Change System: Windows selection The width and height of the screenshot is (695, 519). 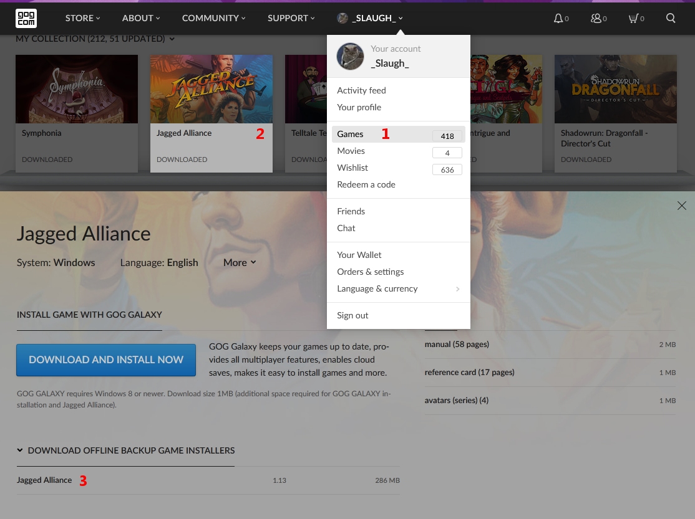[x=56, y=262]
